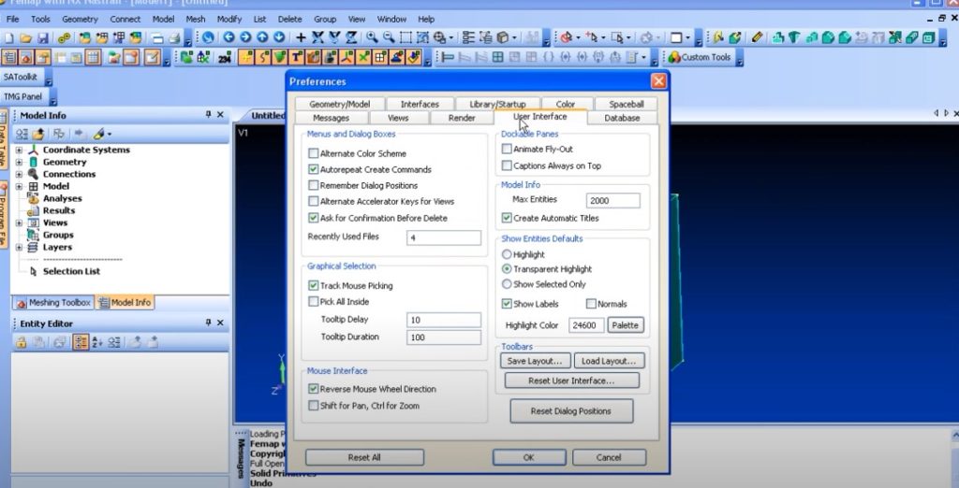
Task: Open the highlight color Palette
Action: pos(625,325)
